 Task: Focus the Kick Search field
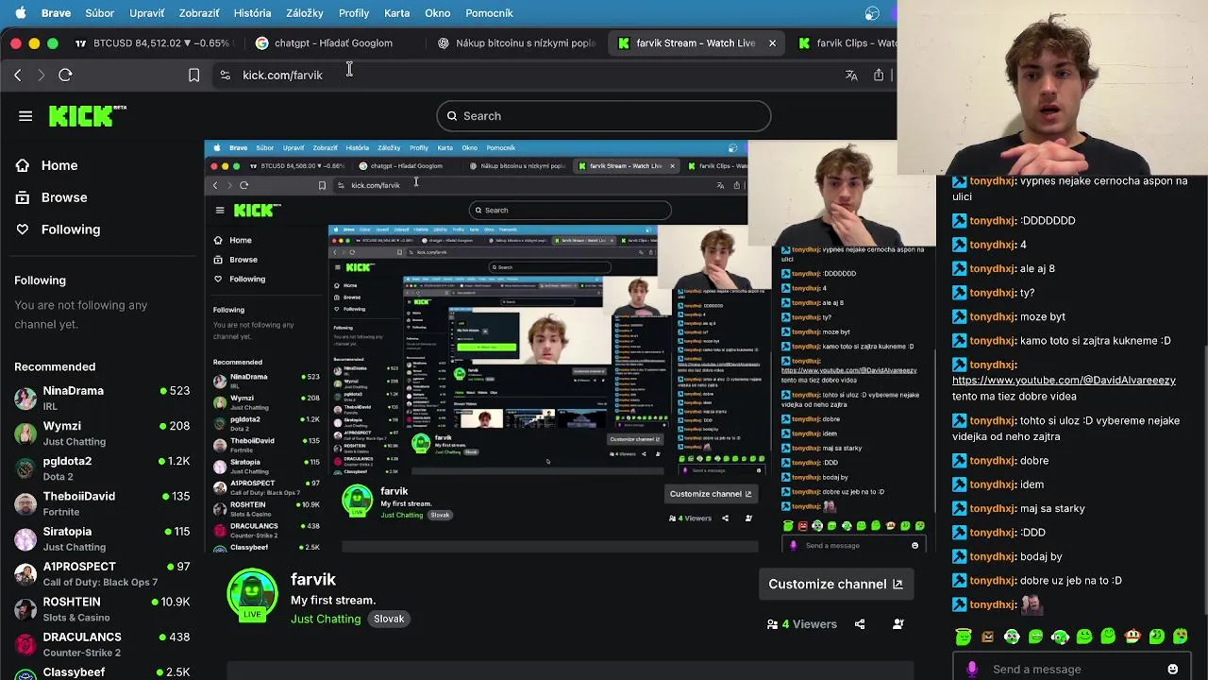pos(604,116)
